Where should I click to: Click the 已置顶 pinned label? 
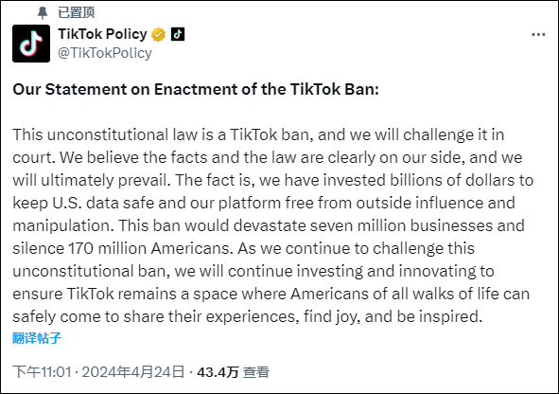coord(77,12)
